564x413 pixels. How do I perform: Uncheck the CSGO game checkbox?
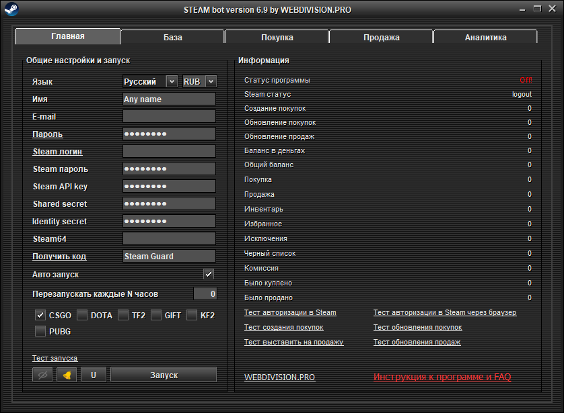tap(40, 315)
